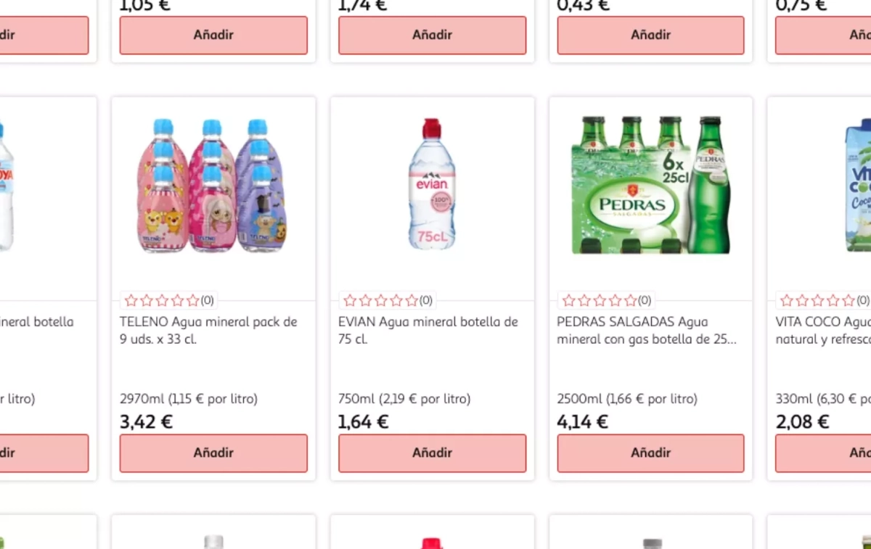Open Pedras Salgadas green six-pack image
Screen dimensions: 871x549
(650, 186)
